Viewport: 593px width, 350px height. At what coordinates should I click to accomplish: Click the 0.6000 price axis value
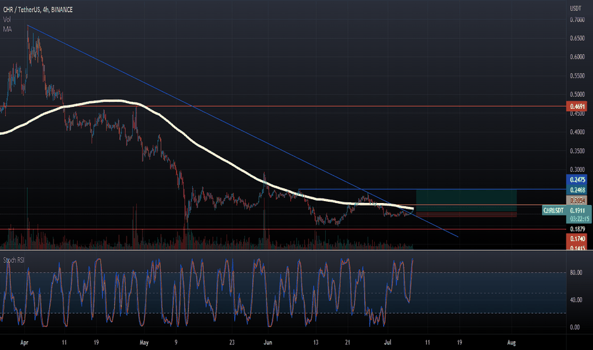[577, 57]
